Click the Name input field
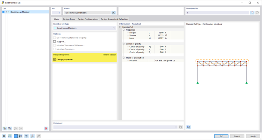The height and width of the screenshot is (140, 262). pyautogui.click(x=87, y=13)
